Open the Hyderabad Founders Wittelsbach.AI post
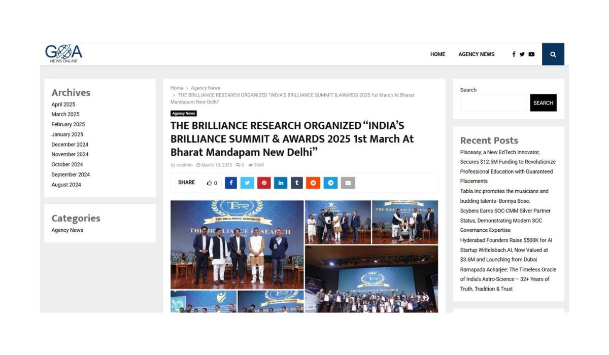The width and height of the screenshot is (609, 355). [506, 250]
